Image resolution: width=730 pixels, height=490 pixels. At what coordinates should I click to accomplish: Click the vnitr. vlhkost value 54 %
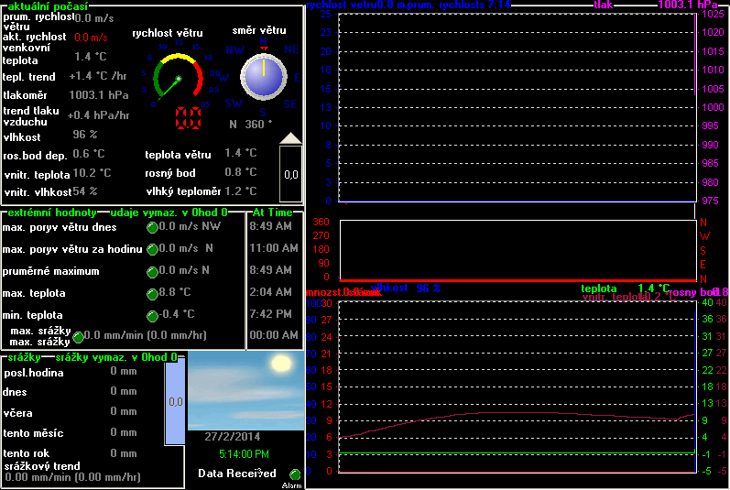click(x=85, y=191)
